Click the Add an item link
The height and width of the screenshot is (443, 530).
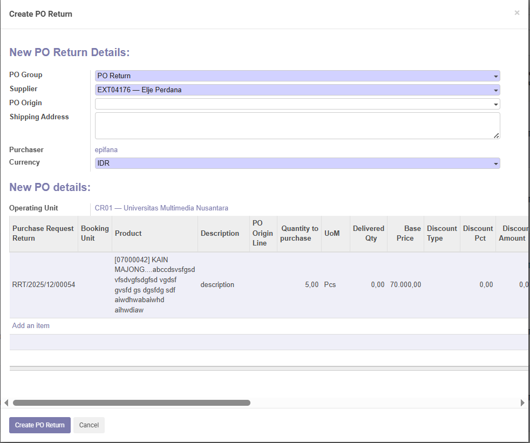(31, 326)
